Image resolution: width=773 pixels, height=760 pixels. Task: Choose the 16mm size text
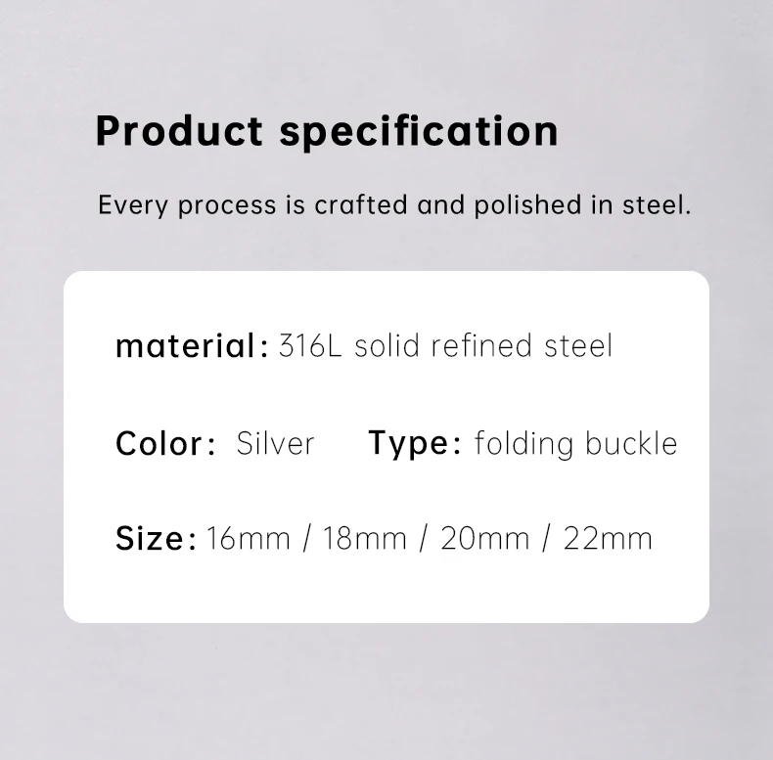click(x=249, y=539)
